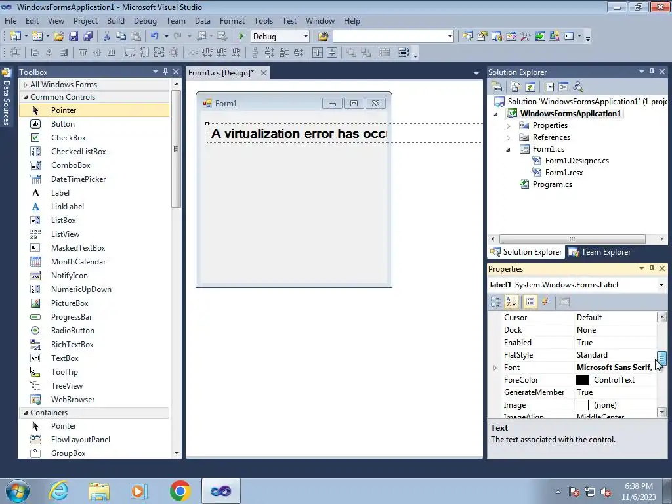This screenshot has height=504, width=672.
Task: Open the File menu
Action: click(10, 20)
